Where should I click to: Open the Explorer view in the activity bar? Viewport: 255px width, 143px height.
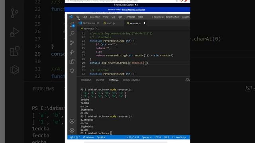tap(72, 24)
